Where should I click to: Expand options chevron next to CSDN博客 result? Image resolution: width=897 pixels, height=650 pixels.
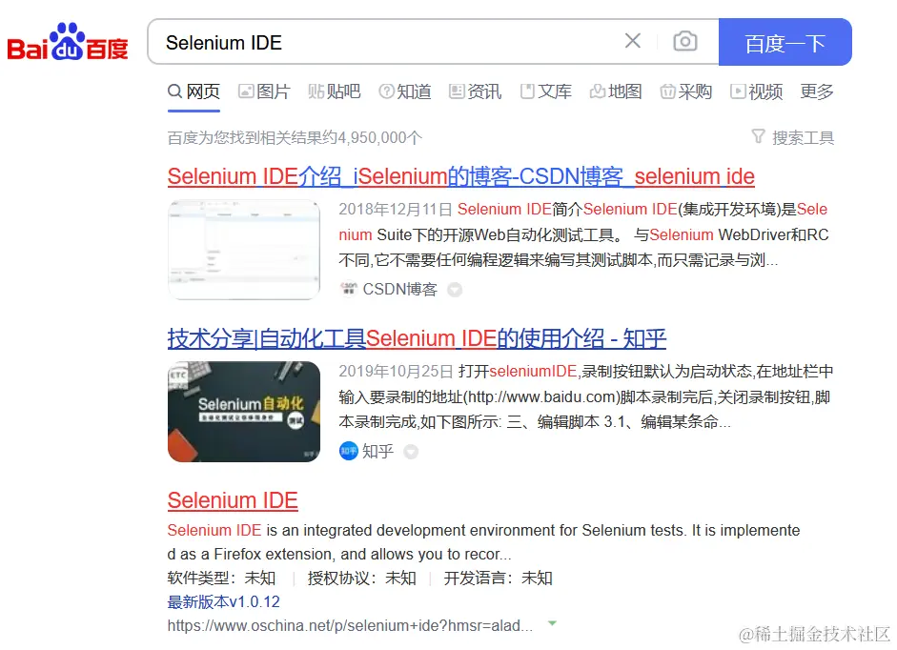[x=455, y=290]
